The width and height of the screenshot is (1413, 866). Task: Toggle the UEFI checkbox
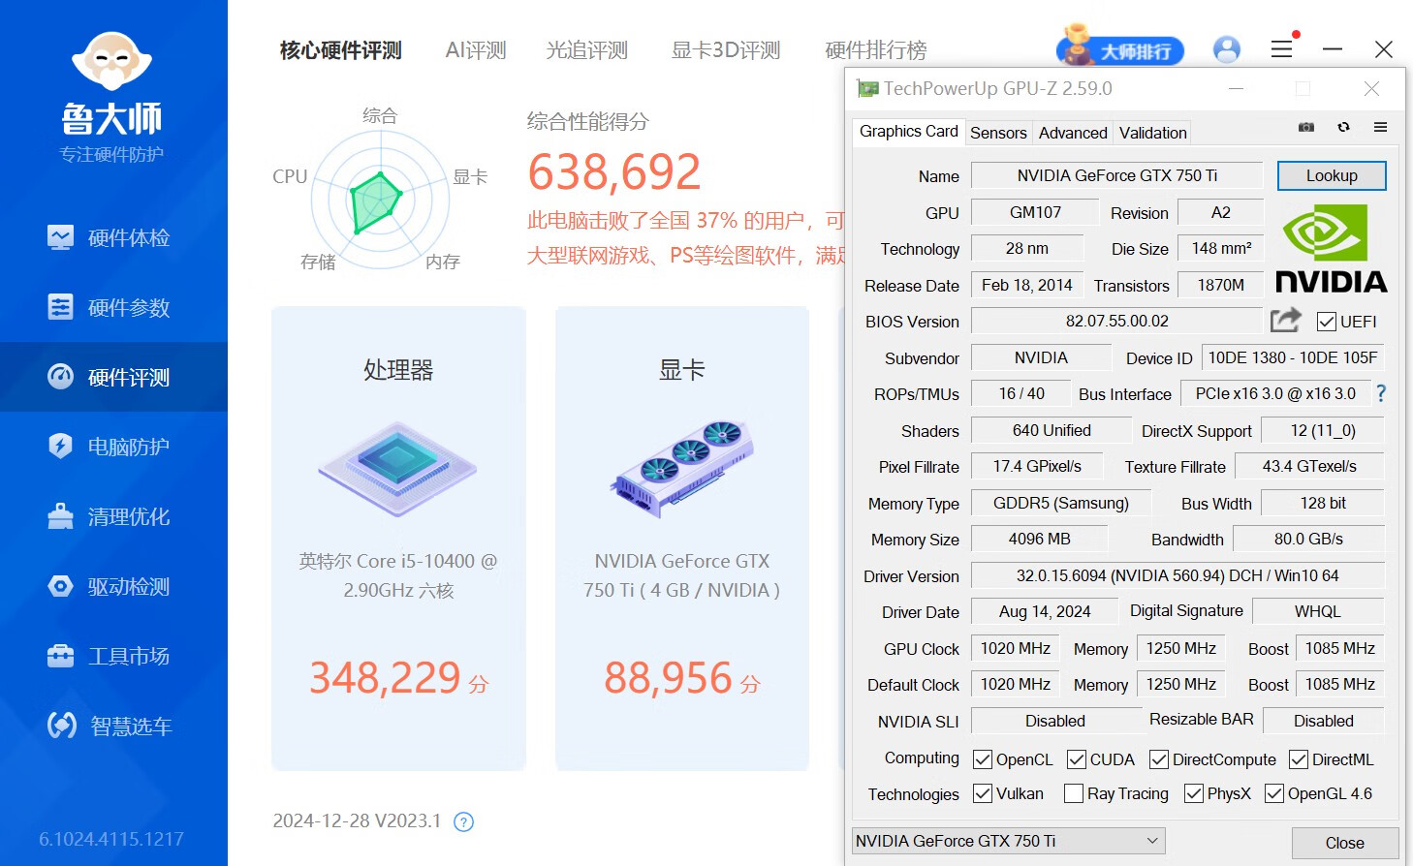point(1327,322)
